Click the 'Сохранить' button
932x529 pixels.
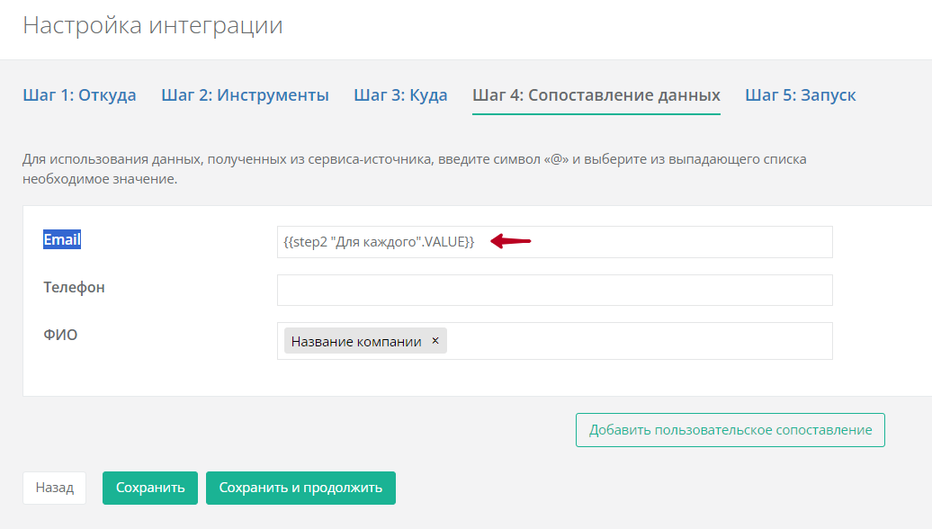tap(150, 488)
